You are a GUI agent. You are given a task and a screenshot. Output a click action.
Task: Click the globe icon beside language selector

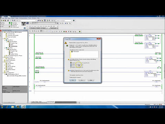pyautogui.click(x=74, y=21)
